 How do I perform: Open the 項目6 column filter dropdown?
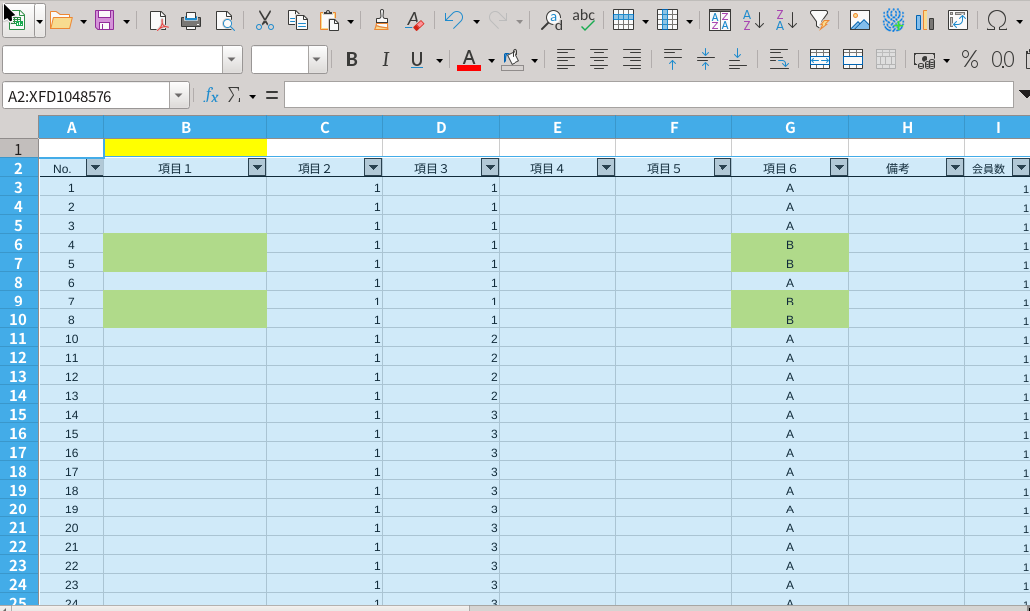pos(838,168)
